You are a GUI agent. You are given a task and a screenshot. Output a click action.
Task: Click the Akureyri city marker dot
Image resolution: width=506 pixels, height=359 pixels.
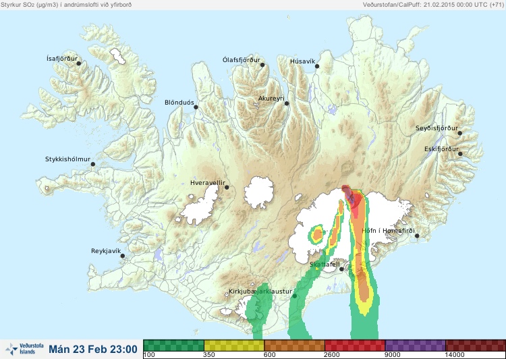click(x=287, y=103)
